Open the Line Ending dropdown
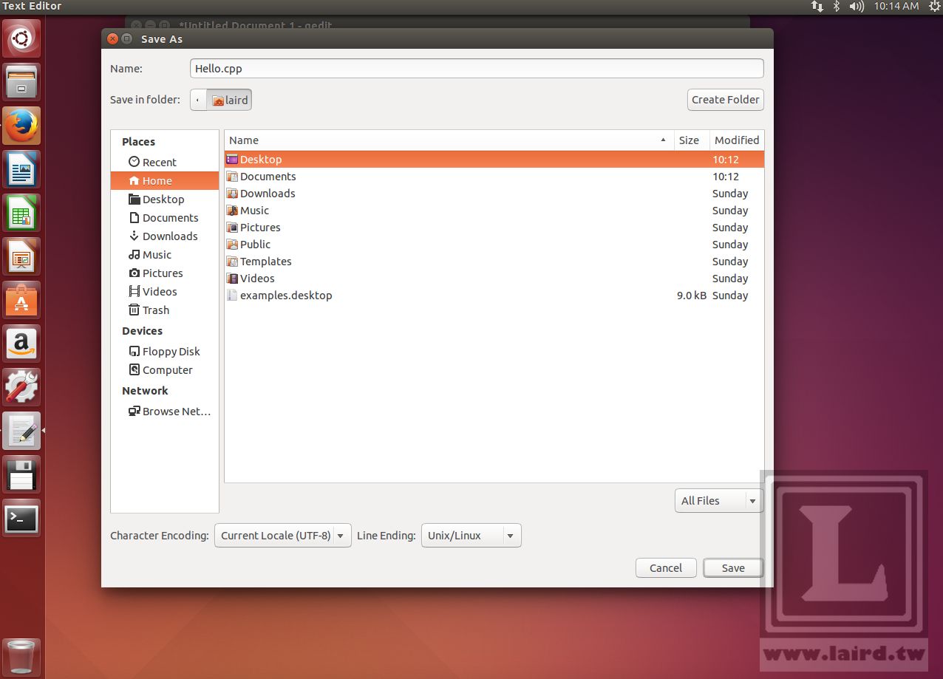Image resolution: width=943 pixels, height=679 pixels. click(x=471, y=535)
